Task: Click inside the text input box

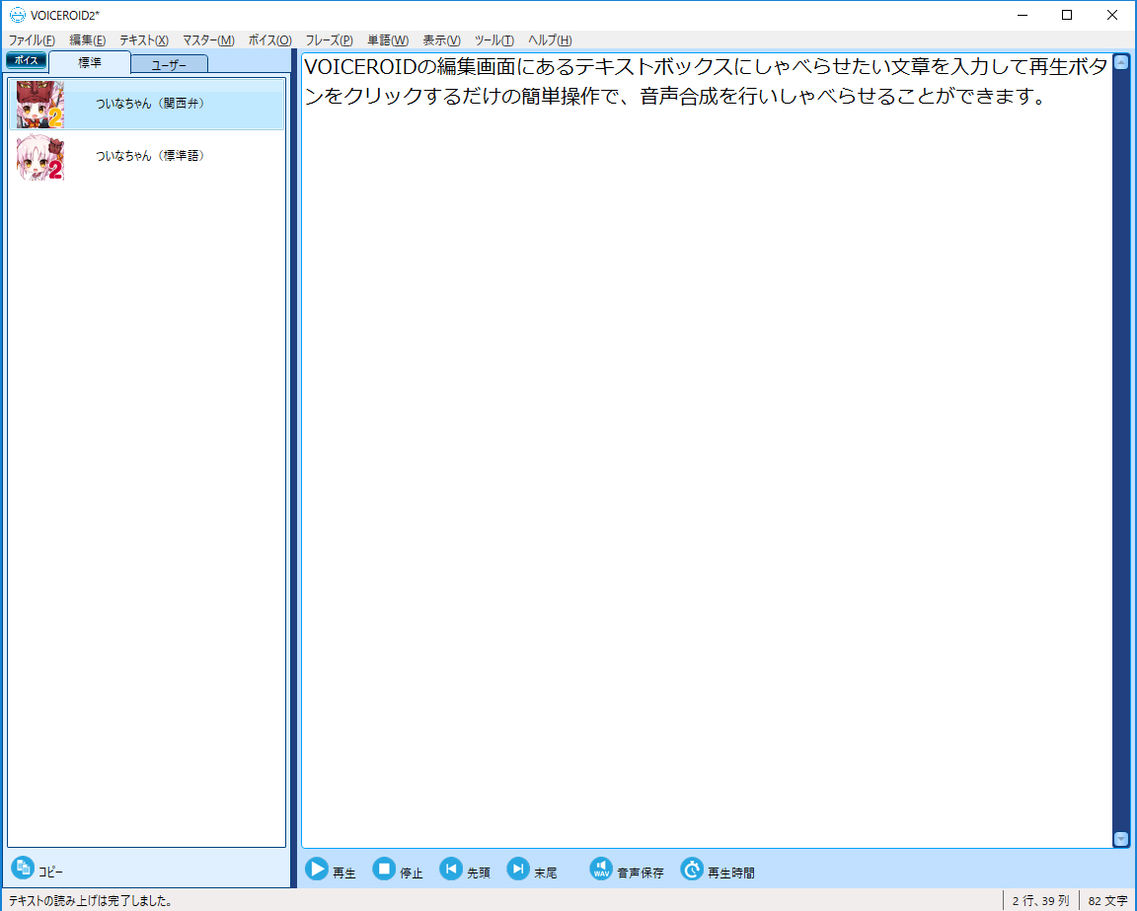Action: [707, 450]
